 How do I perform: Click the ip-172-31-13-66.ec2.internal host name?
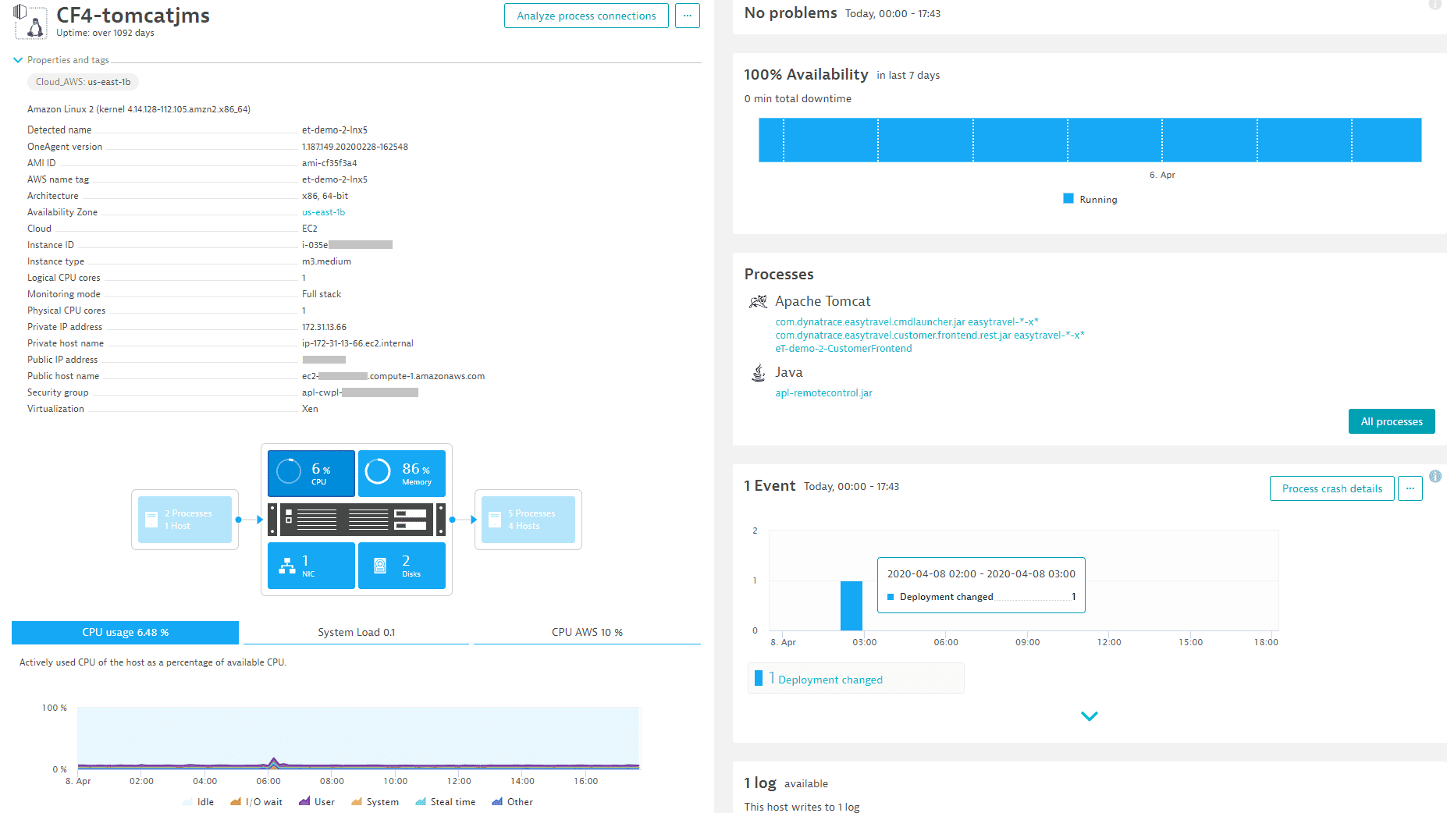[x=357, y=343]
